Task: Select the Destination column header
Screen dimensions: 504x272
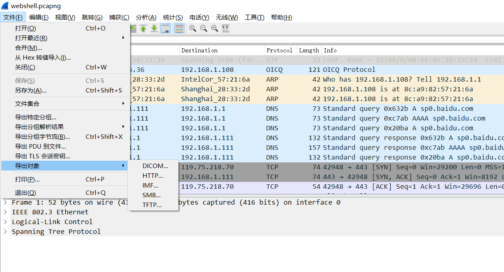Action: click(199, 50)
